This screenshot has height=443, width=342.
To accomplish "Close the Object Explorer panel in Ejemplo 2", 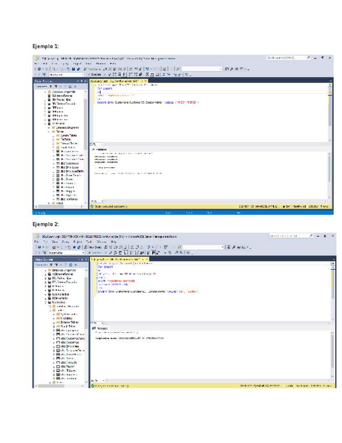I will click(85, 259).
